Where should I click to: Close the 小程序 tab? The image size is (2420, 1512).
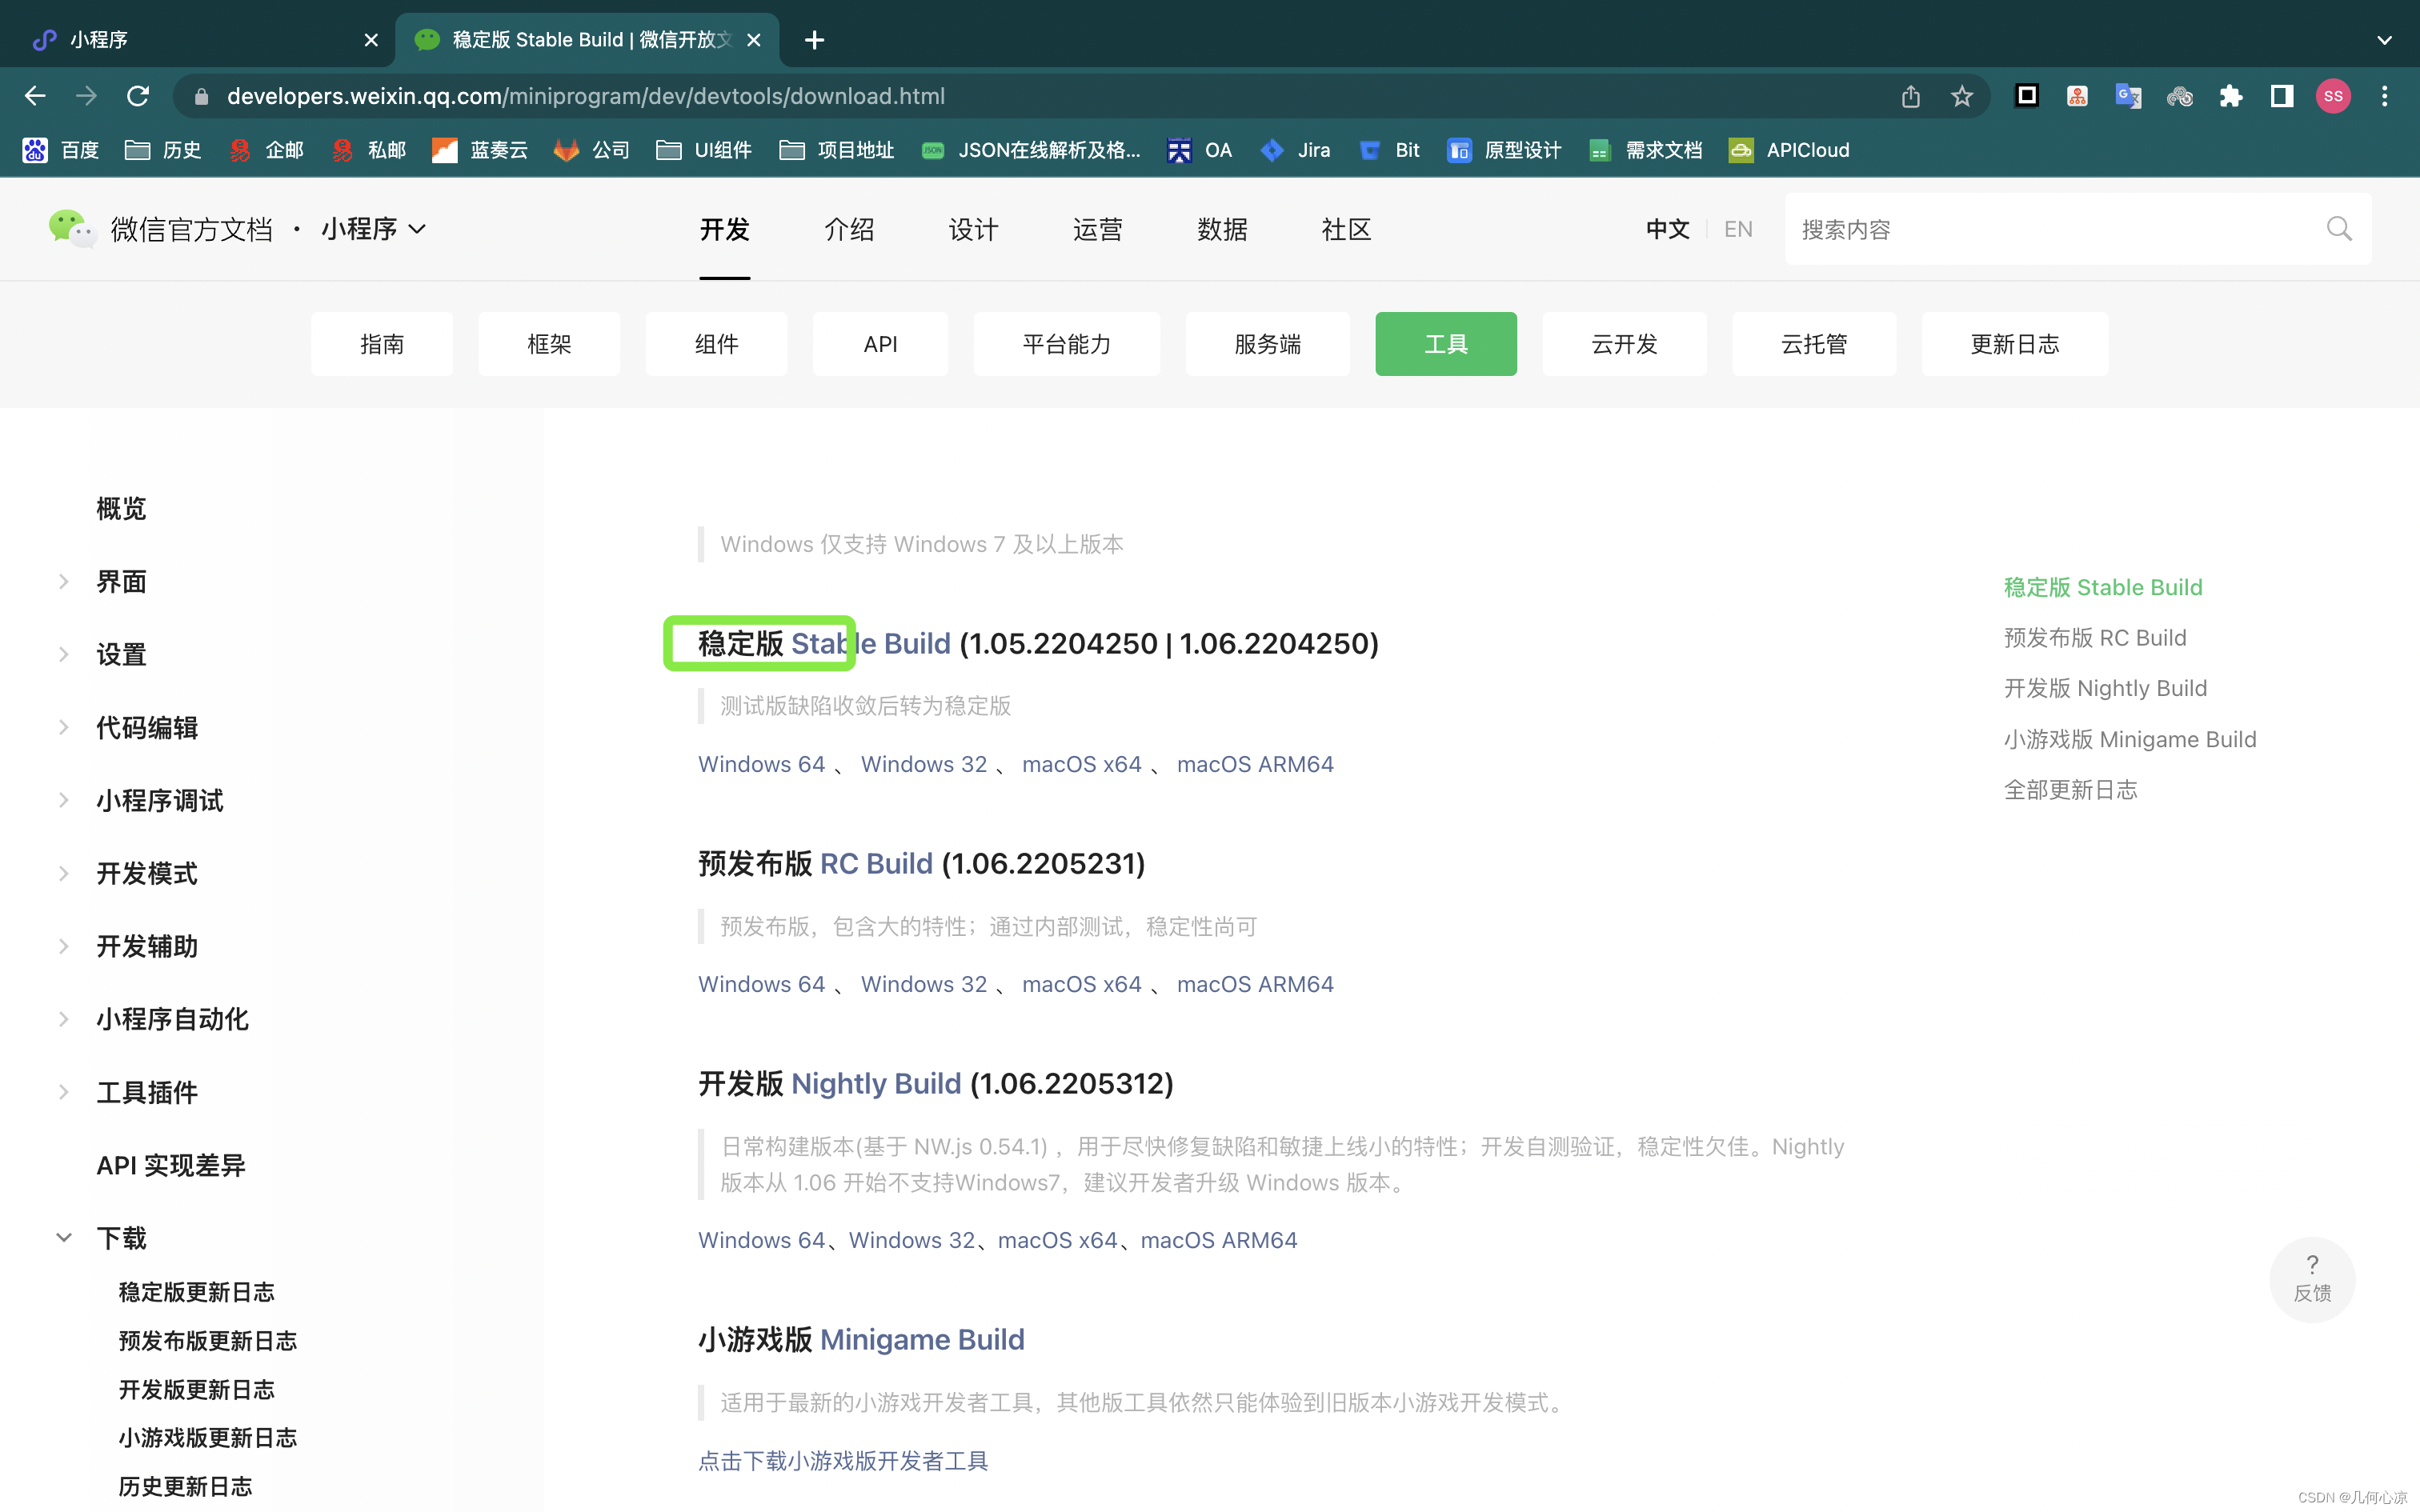point(371,40)
